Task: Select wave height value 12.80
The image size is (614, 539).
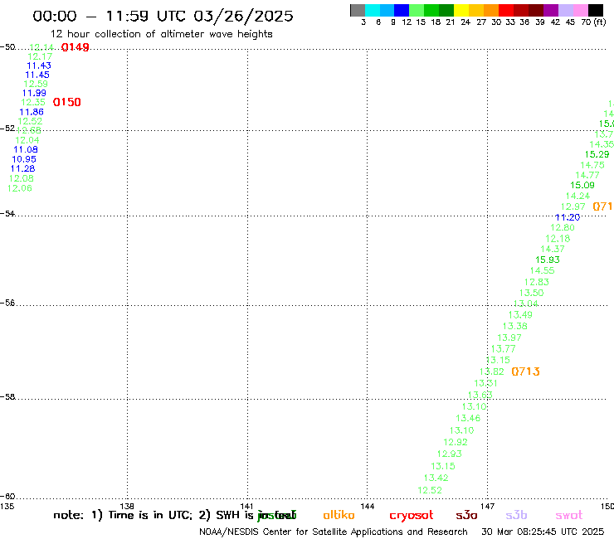Action: (563, 227)
